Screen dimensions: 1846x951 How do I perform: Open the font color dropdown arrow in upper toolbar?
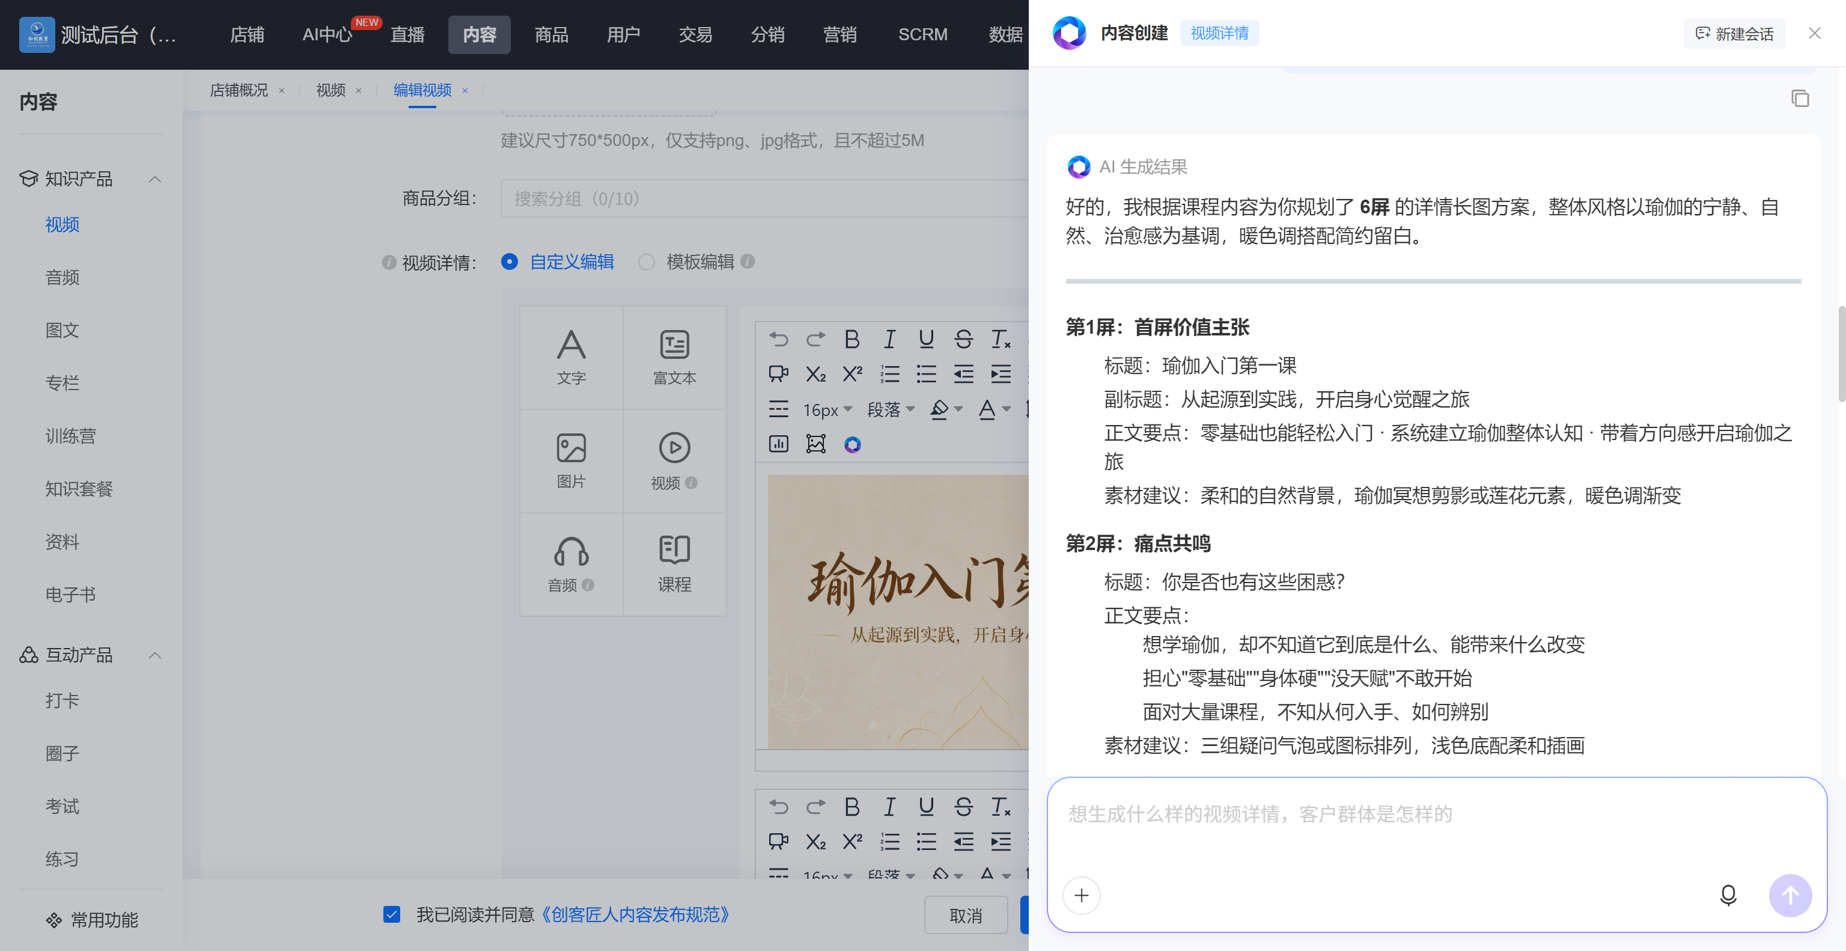click(x=1006, y=409)
